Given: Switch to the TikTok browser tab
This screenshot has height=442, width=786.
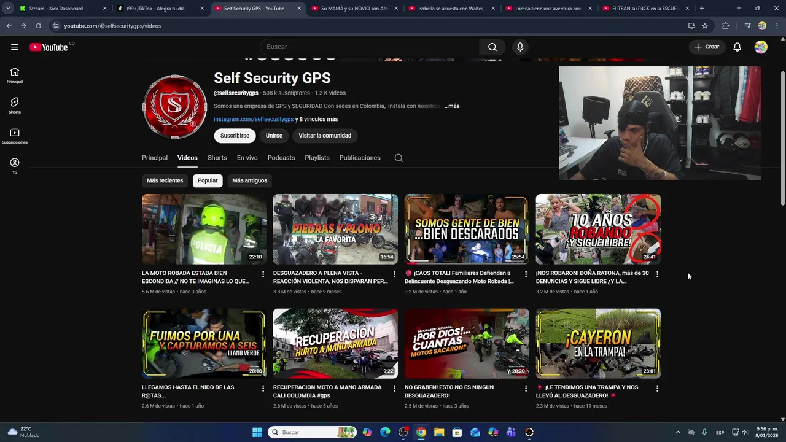Looking at the screenshot, I should click(x=160, y=9).
